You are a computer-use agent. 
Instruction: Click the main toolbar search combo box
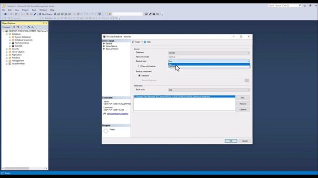tap(128, 14)
